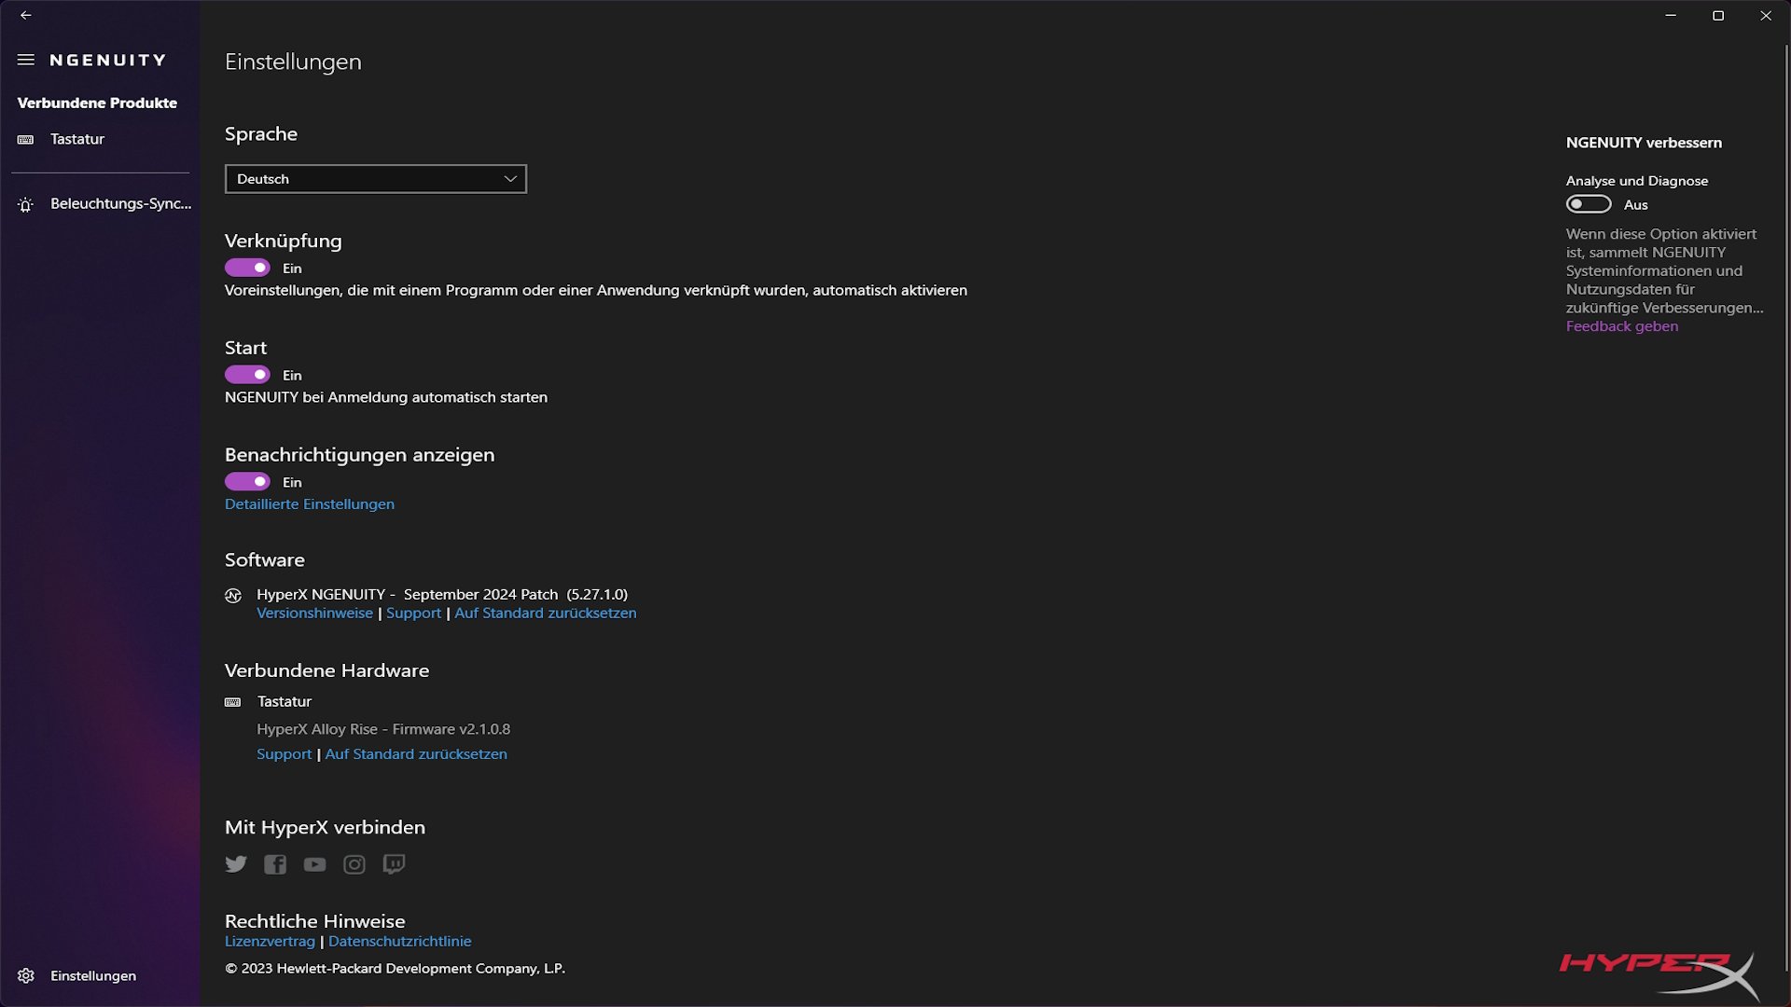Viewport: 1791px width, 1007px height.
Task: Open Beleuchtungs-Sync in the sidebar
Action: point(121,203)
